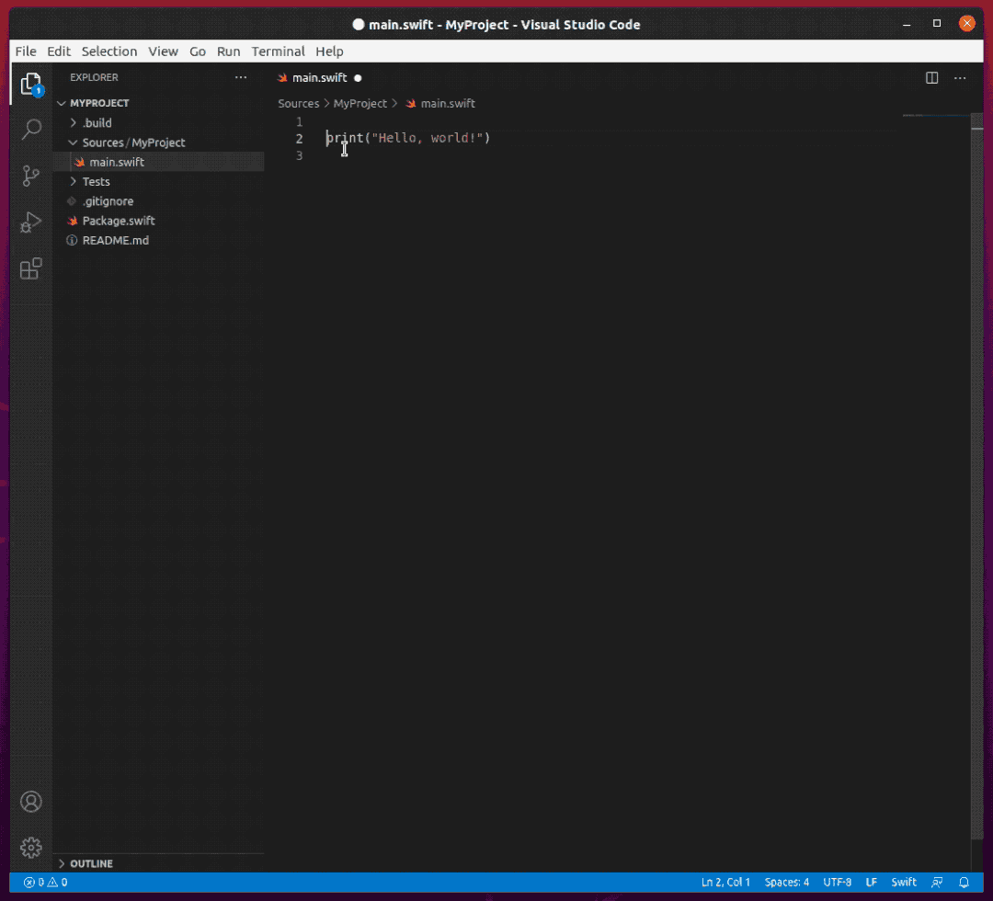
Task: Click line number 1 in gutter
Action: click(300, 121)
